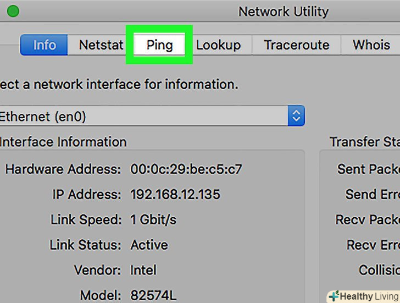Switch to the Traceroute tab
The height and width of the screenshot is (303, 400).
point(296,45)
